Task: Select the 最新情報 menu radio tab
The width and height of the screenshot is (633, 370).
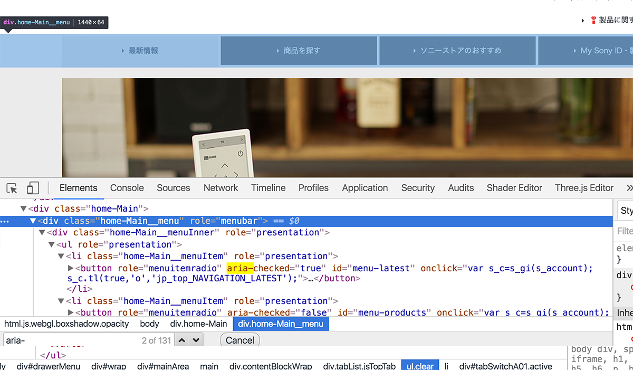Action: (140, 51)
